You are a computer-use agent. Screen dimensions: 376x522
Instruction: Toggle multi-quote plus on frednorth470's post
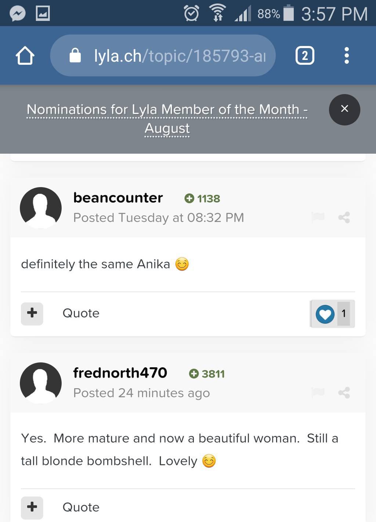32,507
